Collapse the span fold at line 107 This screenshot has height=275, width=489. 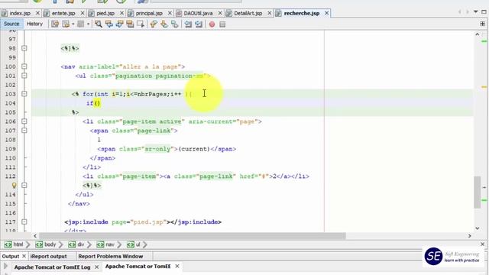24,131
